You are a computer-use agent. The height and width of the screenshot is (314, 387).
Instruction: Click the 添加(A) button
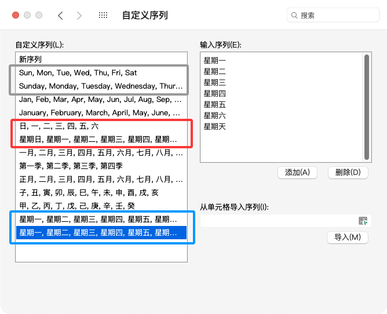297,172
